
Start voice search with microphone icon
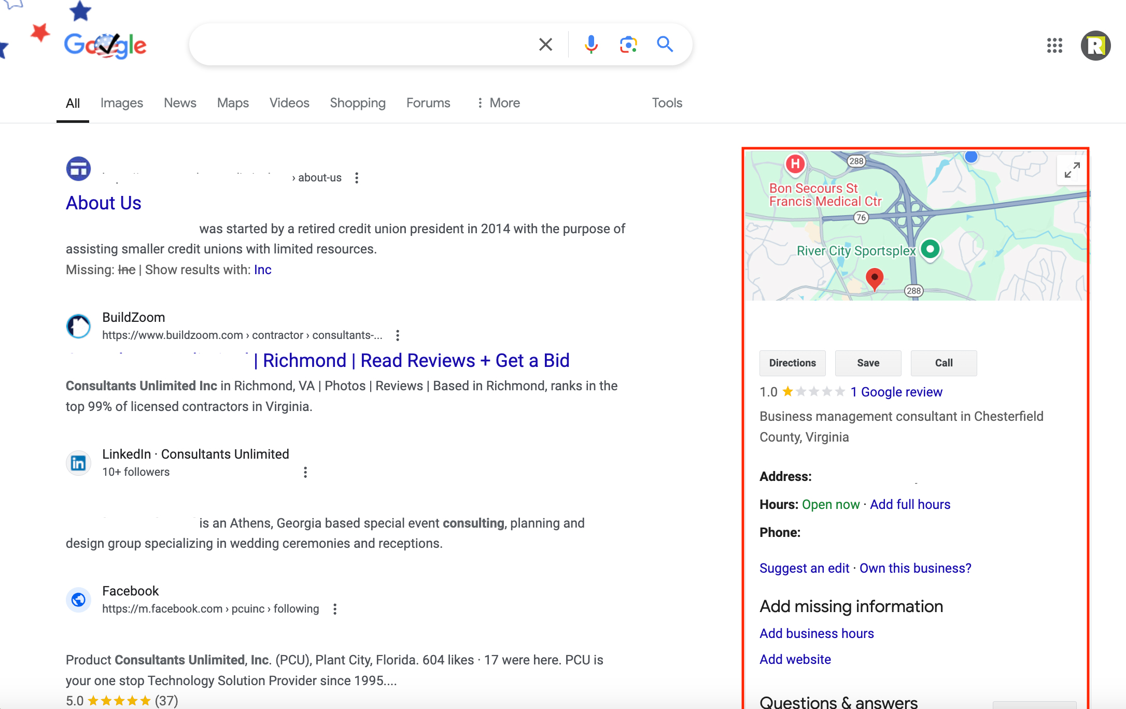point(590,45)
